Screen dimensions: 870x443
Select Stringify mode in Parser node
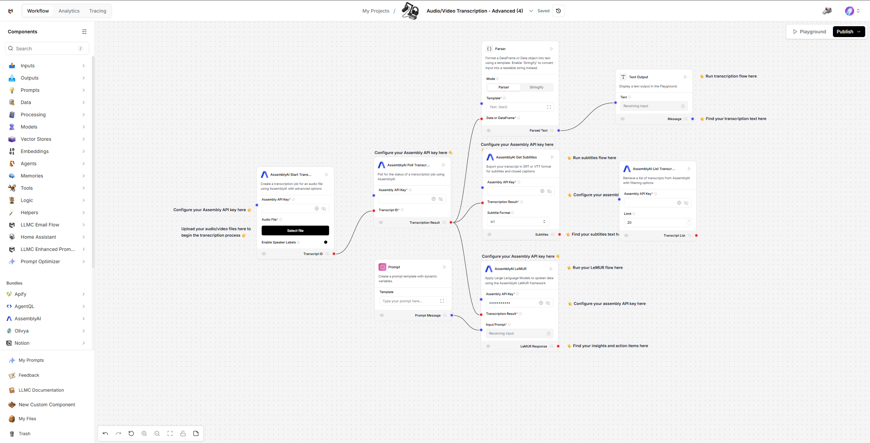536,87
